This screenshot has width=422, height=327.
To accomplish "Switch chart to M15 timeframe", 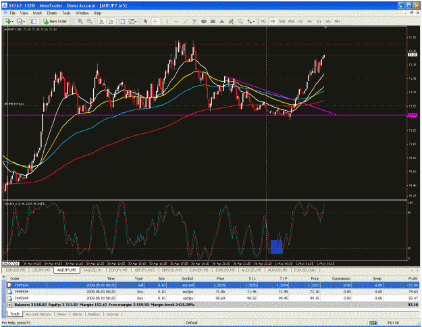I will click(x=282, y=21).
